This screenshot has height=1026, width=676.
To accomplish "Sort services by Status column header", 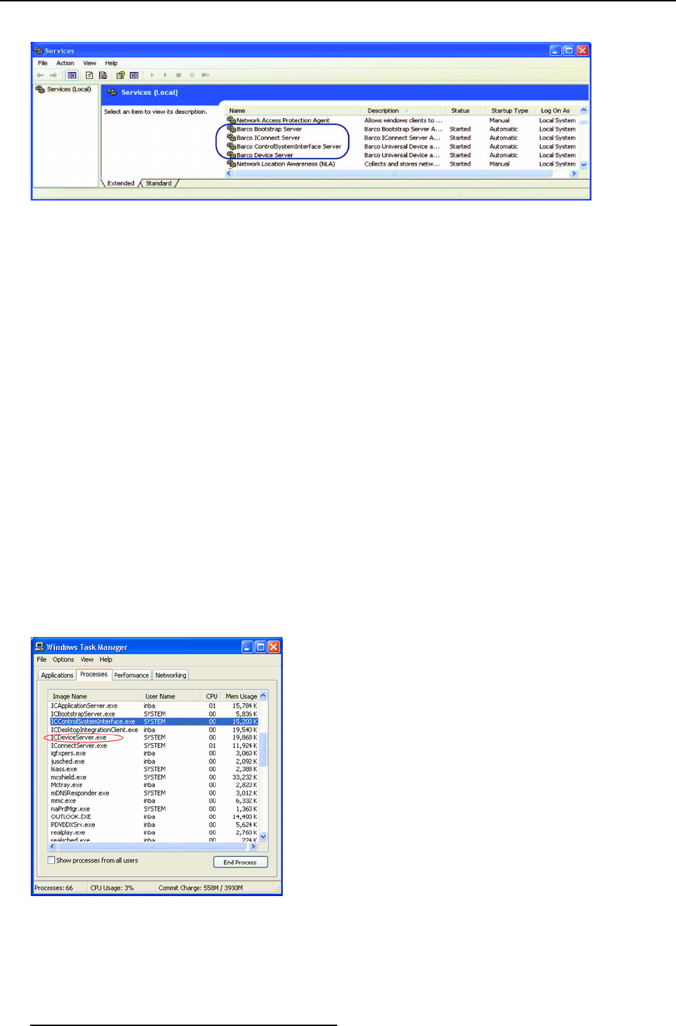I will tap(465, 110).
